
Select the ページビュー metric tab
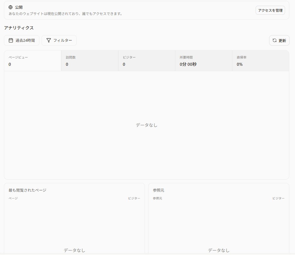coord(33,61)
